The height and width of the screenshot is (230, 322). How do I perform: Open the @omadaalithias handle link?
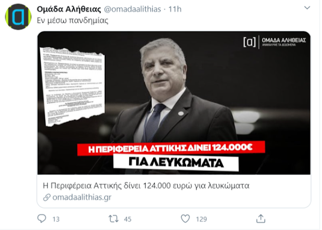pos(132,9)
